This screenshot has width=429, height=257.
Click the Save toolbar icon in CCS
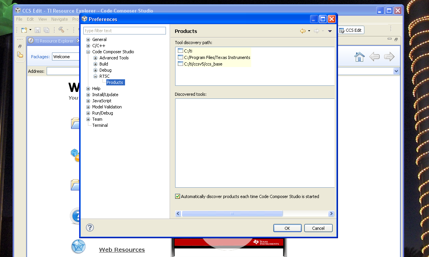point(38,30)
